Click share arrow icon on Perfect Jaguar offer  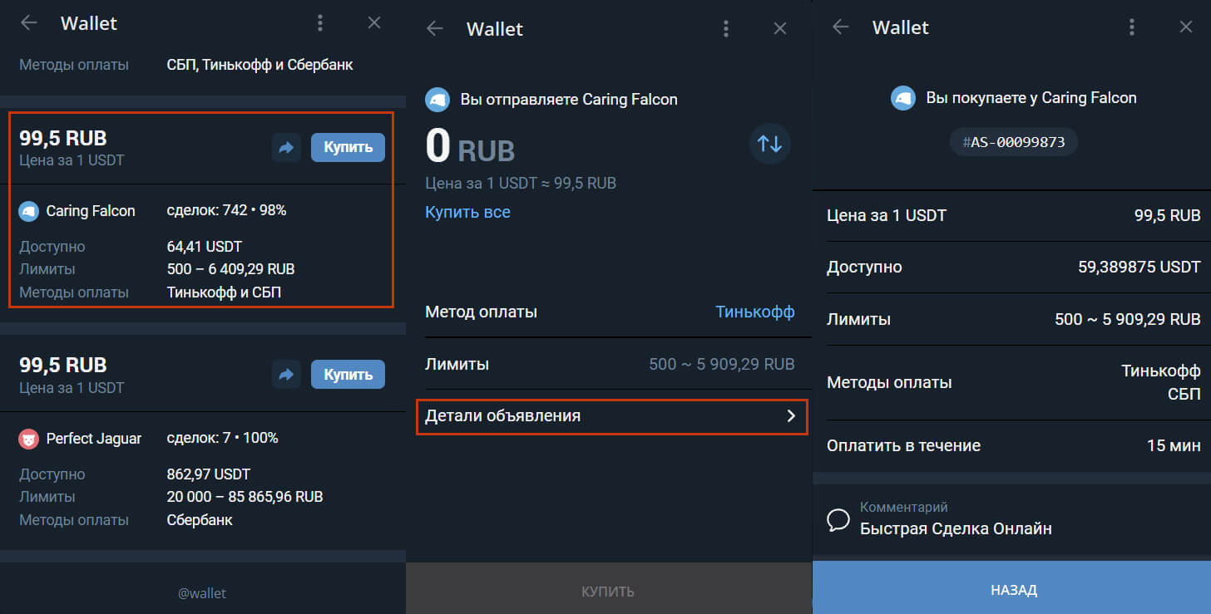click(x=286, y=375)
